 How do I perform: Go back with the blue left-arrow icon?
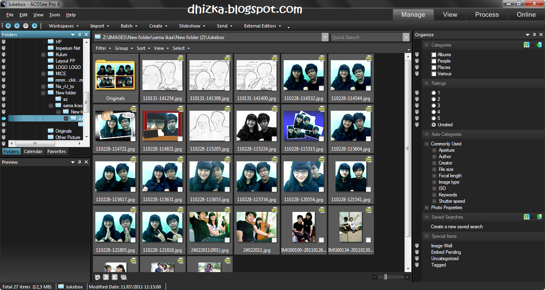[x=17, y=26]
